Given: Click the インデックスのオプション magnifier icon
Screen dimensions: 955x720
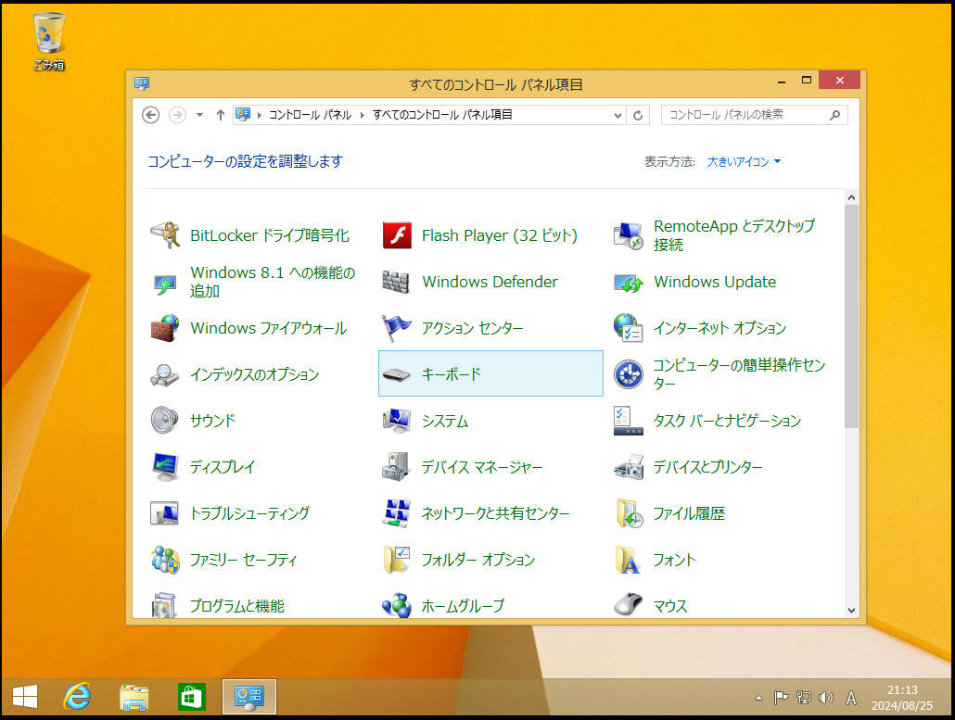Looking at the screenshot, I should [x=165, y=374].
